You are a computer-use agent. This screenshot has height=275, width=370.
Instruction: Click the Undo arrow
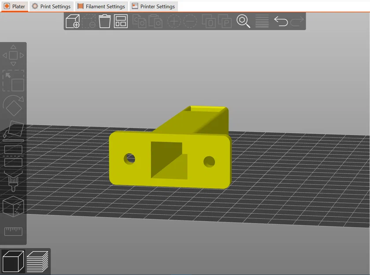coord(281,21)
